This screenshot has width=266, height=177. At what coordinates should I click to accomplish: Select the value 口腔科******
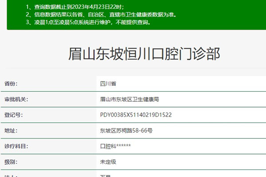click(115, 146)
